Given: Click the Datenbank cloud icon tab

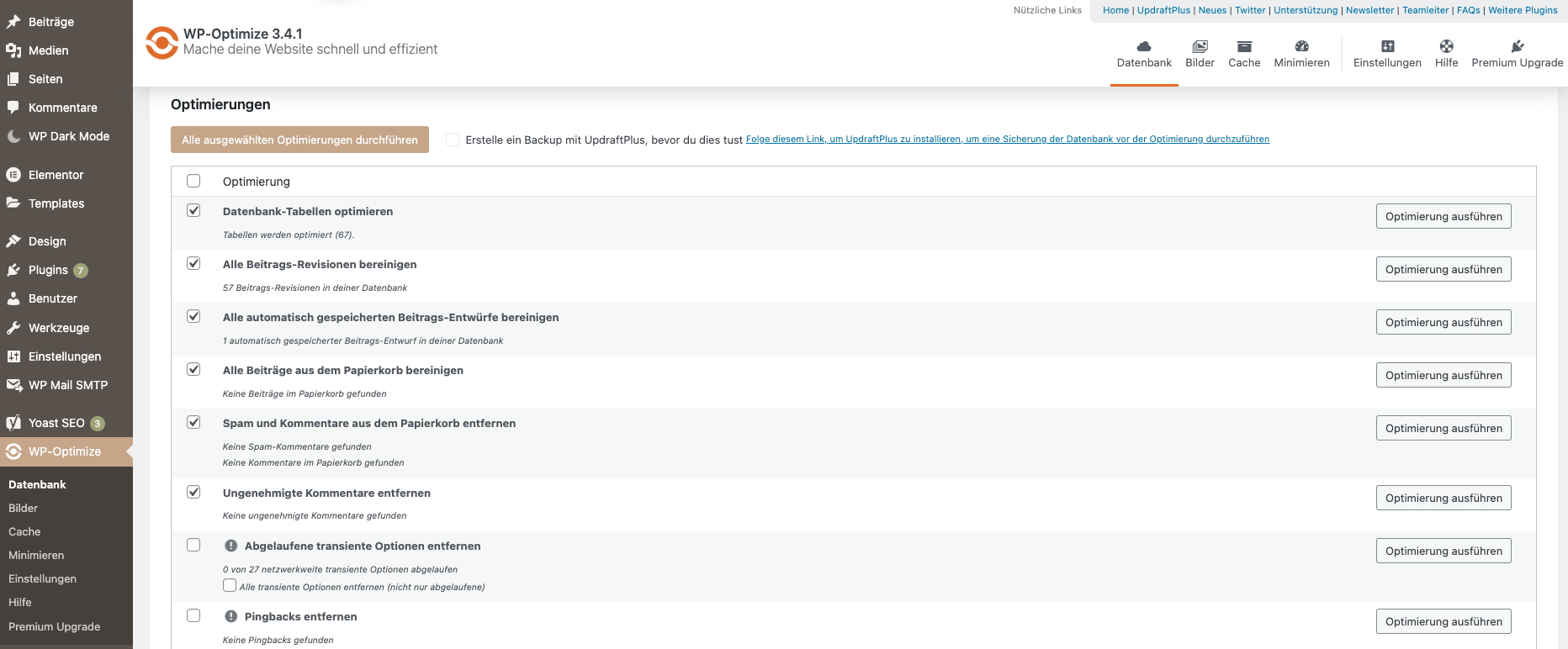Looking at the screenshot, I should [1143, 47].
